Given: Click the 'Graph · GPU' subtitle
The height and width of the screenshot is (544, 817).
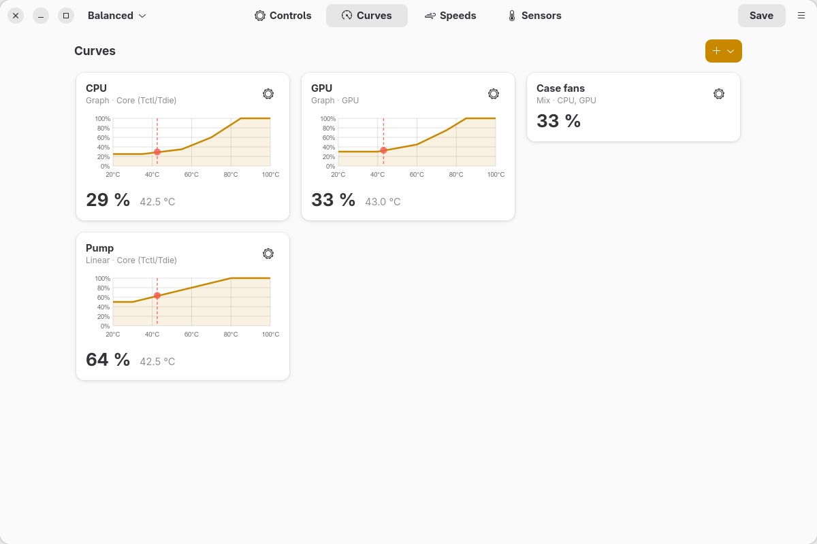Looking at the screenshot, I should tap(335, 101).
